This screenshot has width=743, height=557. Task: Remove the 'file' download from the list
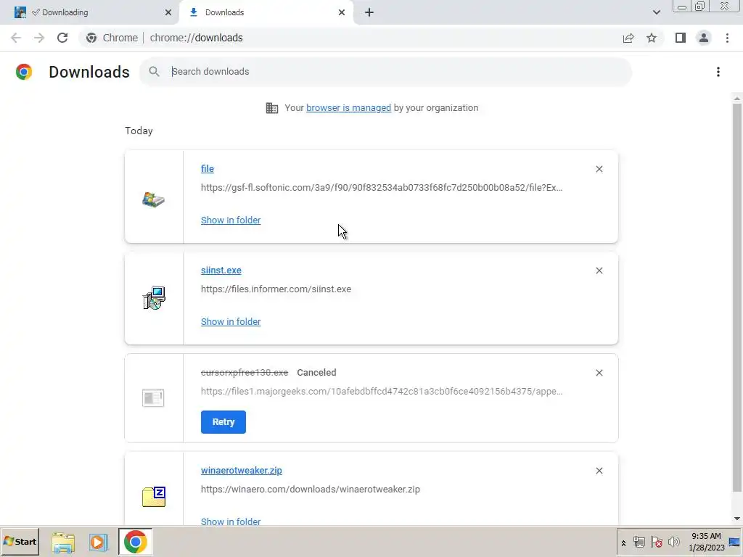pos(599,169)
